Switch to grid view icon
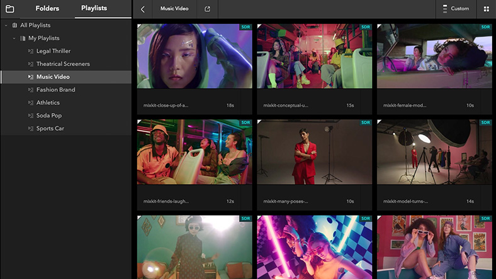This screenshot has height=279, width=496. pyautogui.click(x=487, y=9)
